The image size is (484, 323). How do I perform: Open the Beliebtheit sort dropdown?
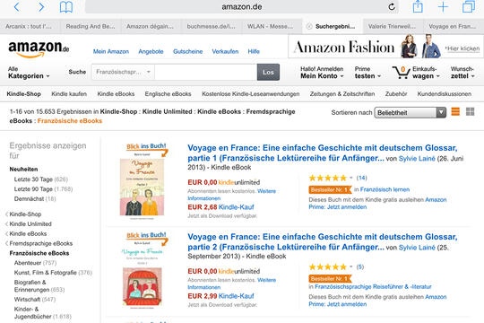[411, 112]
